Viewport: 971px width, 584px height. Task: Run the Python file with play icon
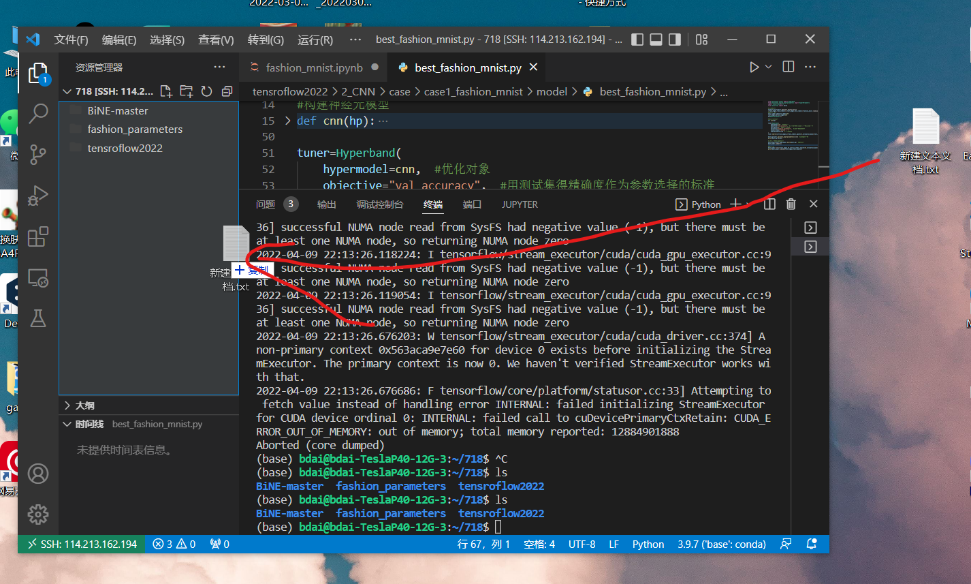pyautogui.click(x=754, y=67)
